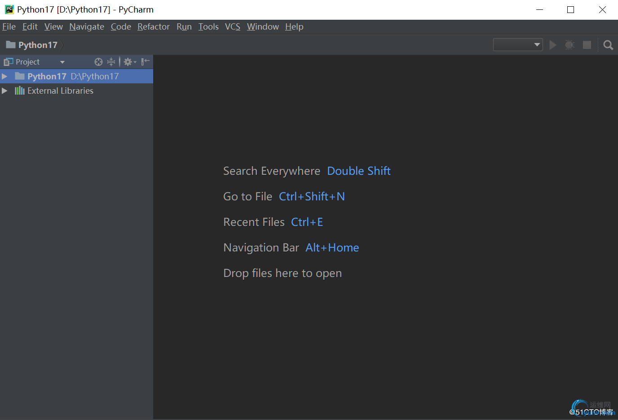The image size is (618, 420).
Task: Click the Collapse All icon in Project panel
Action: (x=111, y=62)
